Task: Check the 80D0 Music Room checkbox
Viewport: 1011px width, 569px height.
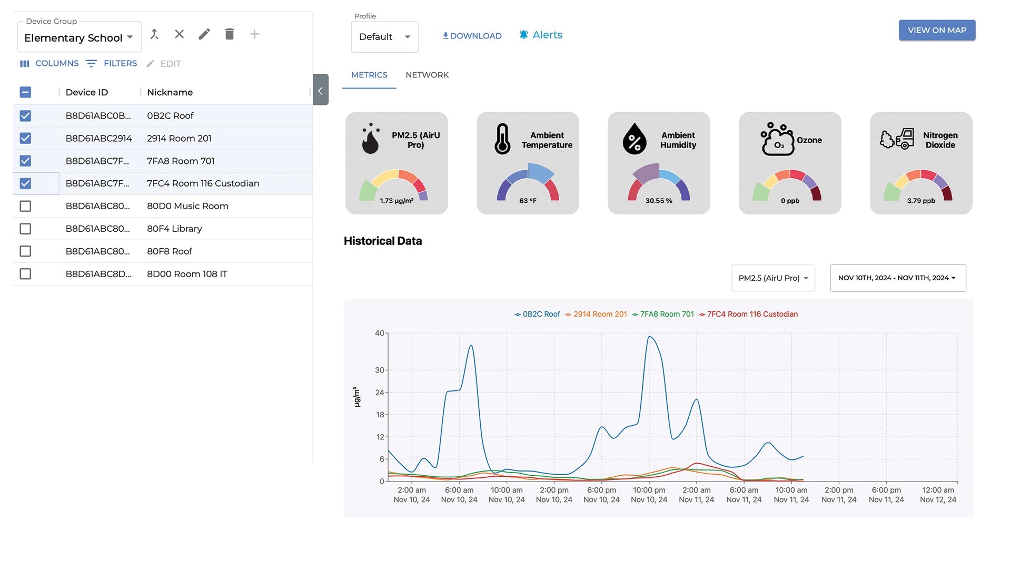Action: pyautogui.click(x=25, y=206)
